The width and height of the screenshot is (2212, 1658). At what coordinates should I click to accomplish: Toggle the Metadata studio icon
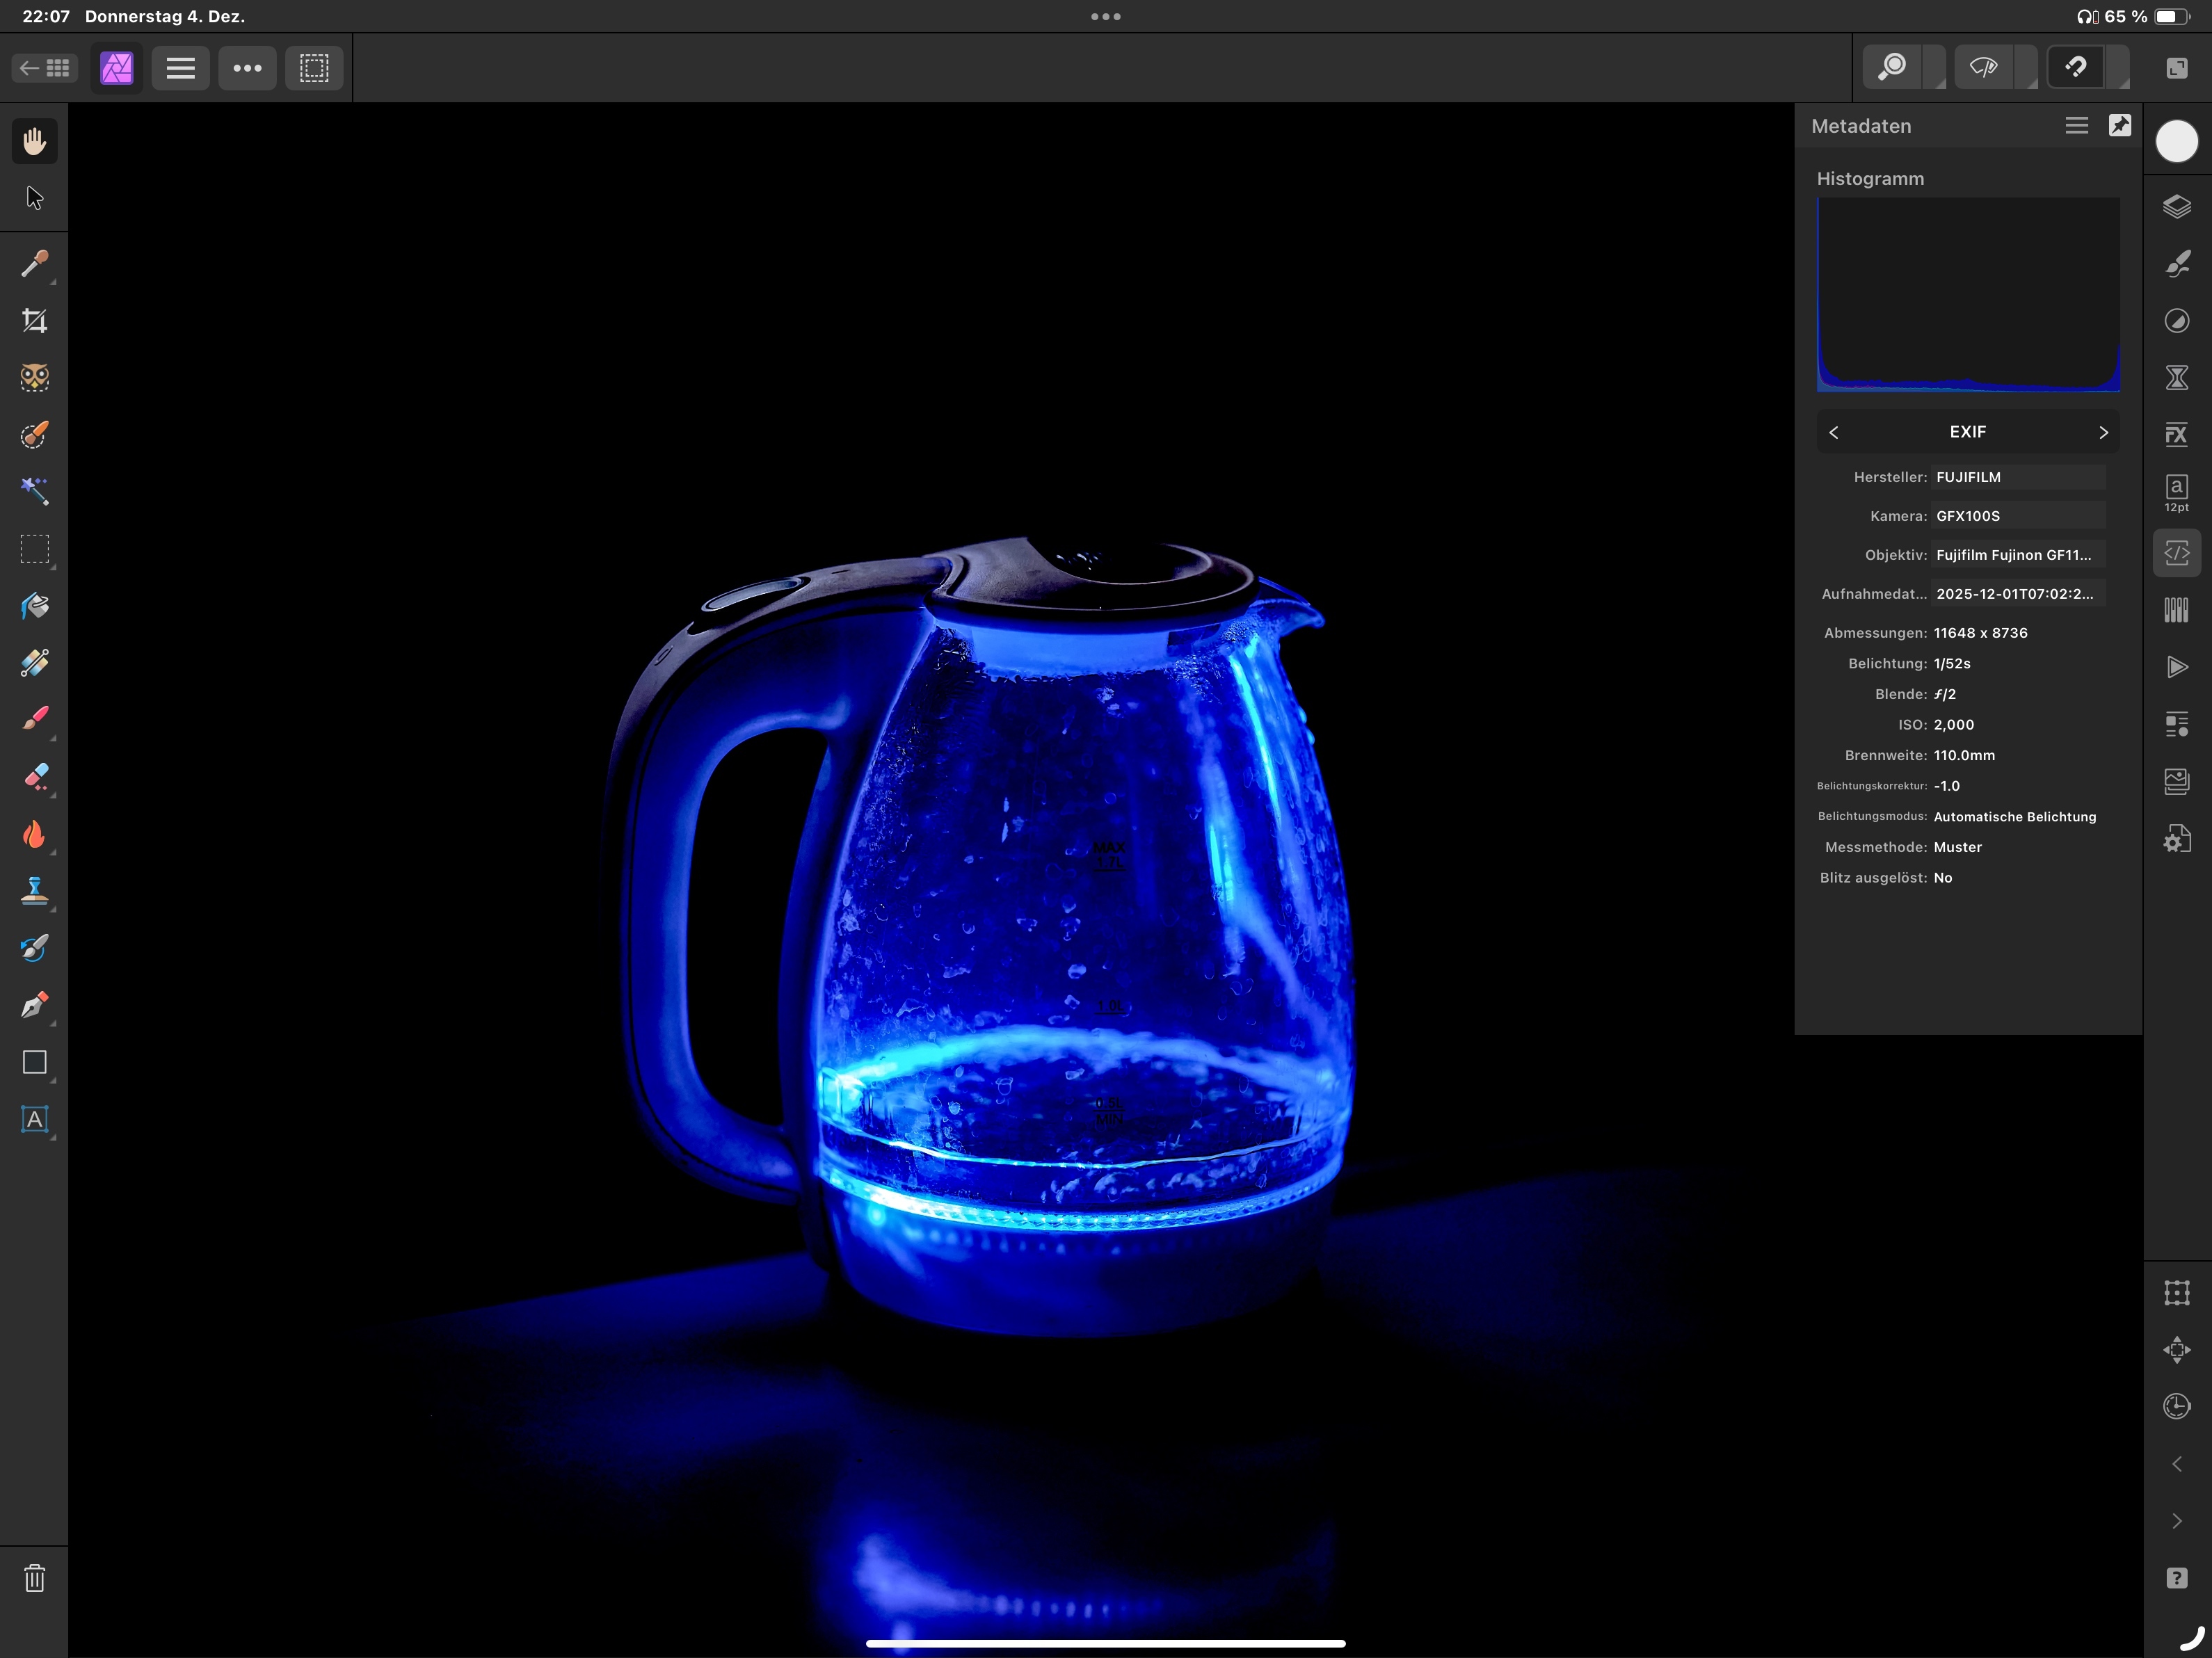point(2176,553)
